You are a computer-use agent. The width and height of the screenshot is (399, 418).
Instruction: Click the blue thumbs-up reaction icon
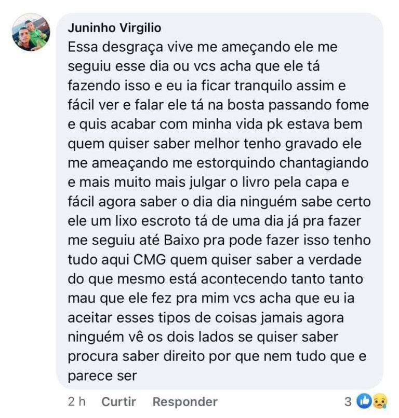(x=365, y=400)
